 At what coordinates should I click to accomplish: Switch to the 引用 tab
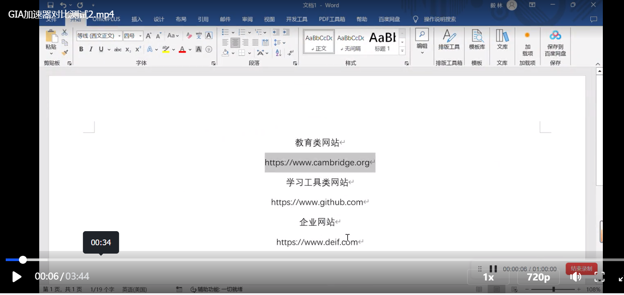coord(203,19)
